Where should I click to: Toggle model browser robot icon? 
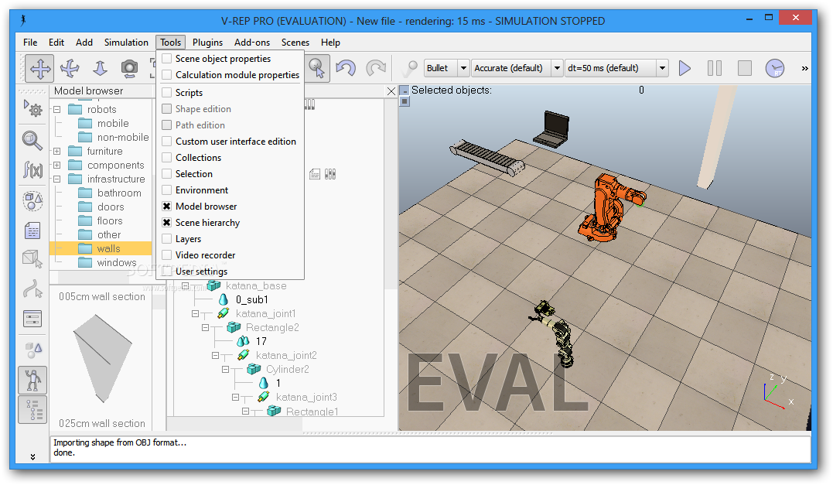click(32, 381)
